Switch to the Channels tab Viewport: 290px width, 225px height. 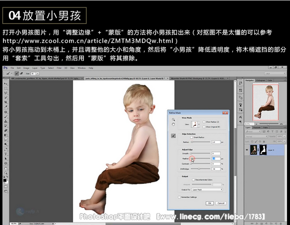pos(257,127)
